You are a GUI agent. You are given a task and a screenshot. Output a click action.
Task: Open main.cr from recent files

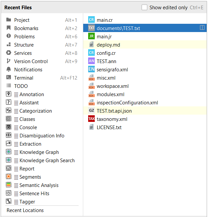click(x=105, y=20)
